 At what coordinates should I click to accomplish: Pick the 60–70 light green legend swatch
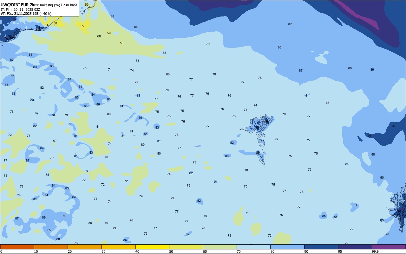(220, 247)
